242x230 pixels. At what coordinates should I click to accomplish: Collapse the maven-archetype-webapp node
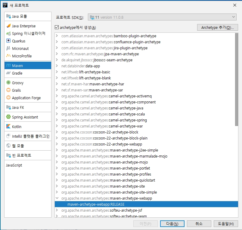pos(57,198)
